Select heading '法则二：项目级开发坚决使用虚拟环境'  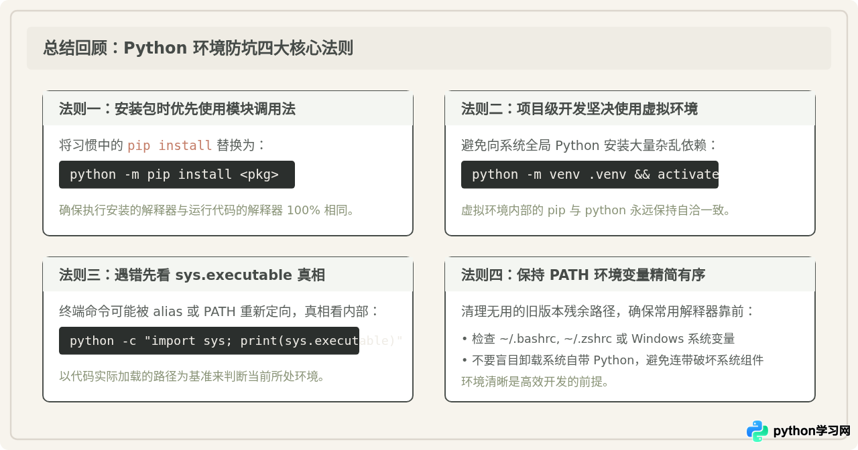tap(579, 108)
